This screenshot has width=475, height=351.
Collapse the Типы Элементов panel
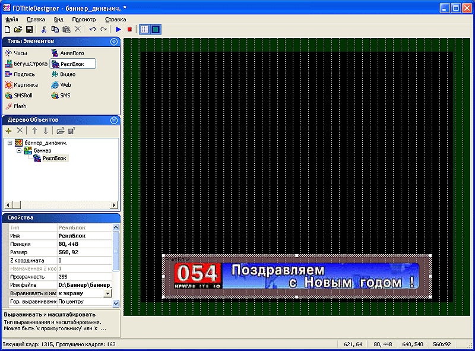tap(114, 42)
